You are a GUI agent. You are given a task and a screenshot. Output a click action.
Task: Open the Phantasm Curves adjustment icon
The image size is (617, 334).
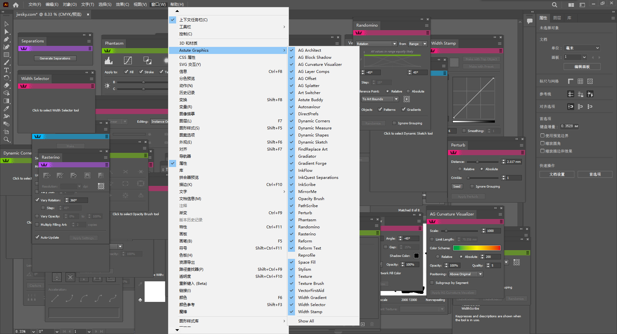pos(128,60)
